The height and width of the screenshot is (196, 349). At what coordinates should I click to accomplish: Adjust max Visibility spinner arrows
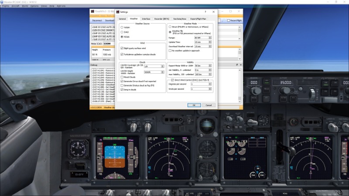(210, 74)
